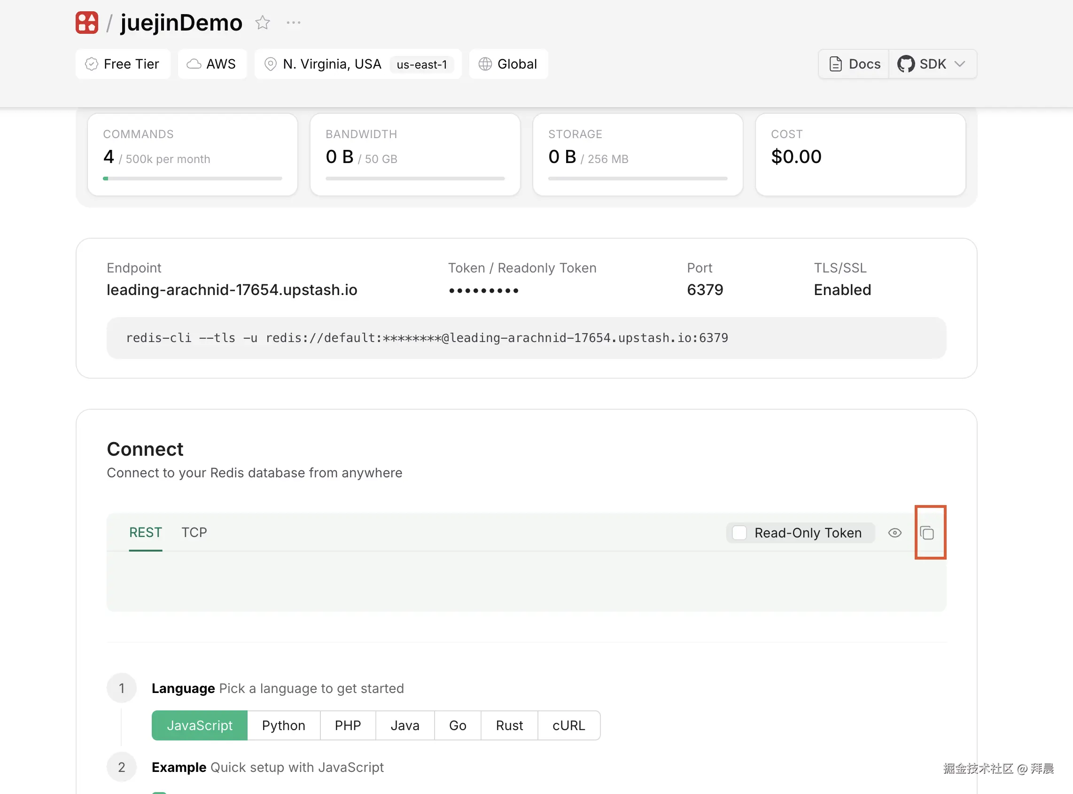The width and height of the screenshot is (1073, 794).
Task: Select the cURL language option
Action: pyautogui.click(x=568, y=725)
